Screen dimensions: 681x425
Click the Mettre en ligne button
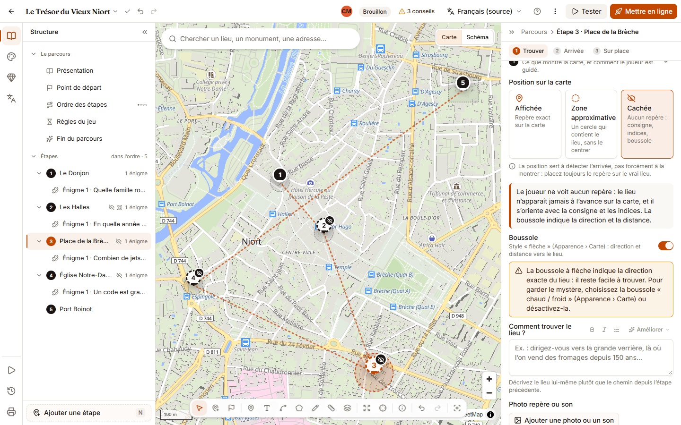click(x=644, y=11)
